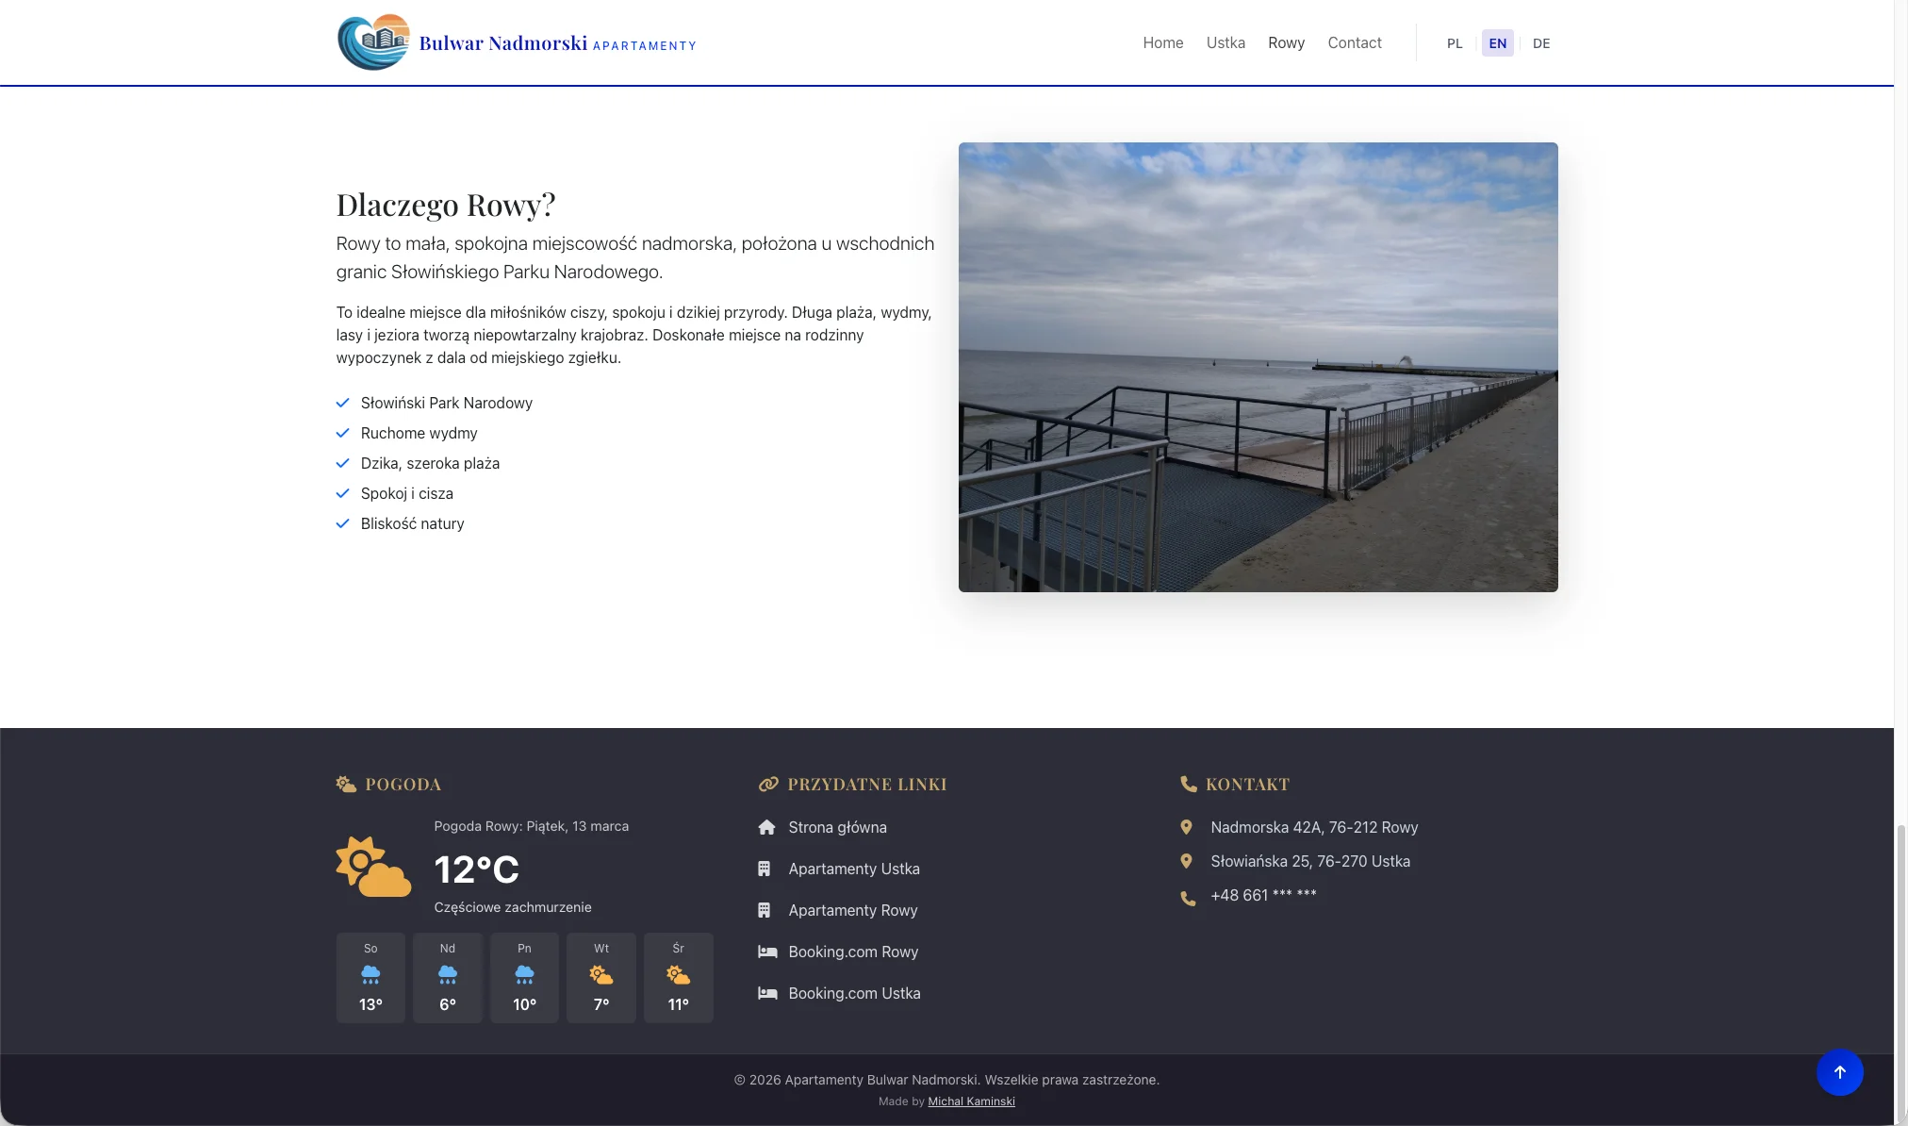The image size is (1908, 1126).
Task: Click the phone icon beside +48 661 number
Action: tap(1188, 898)
